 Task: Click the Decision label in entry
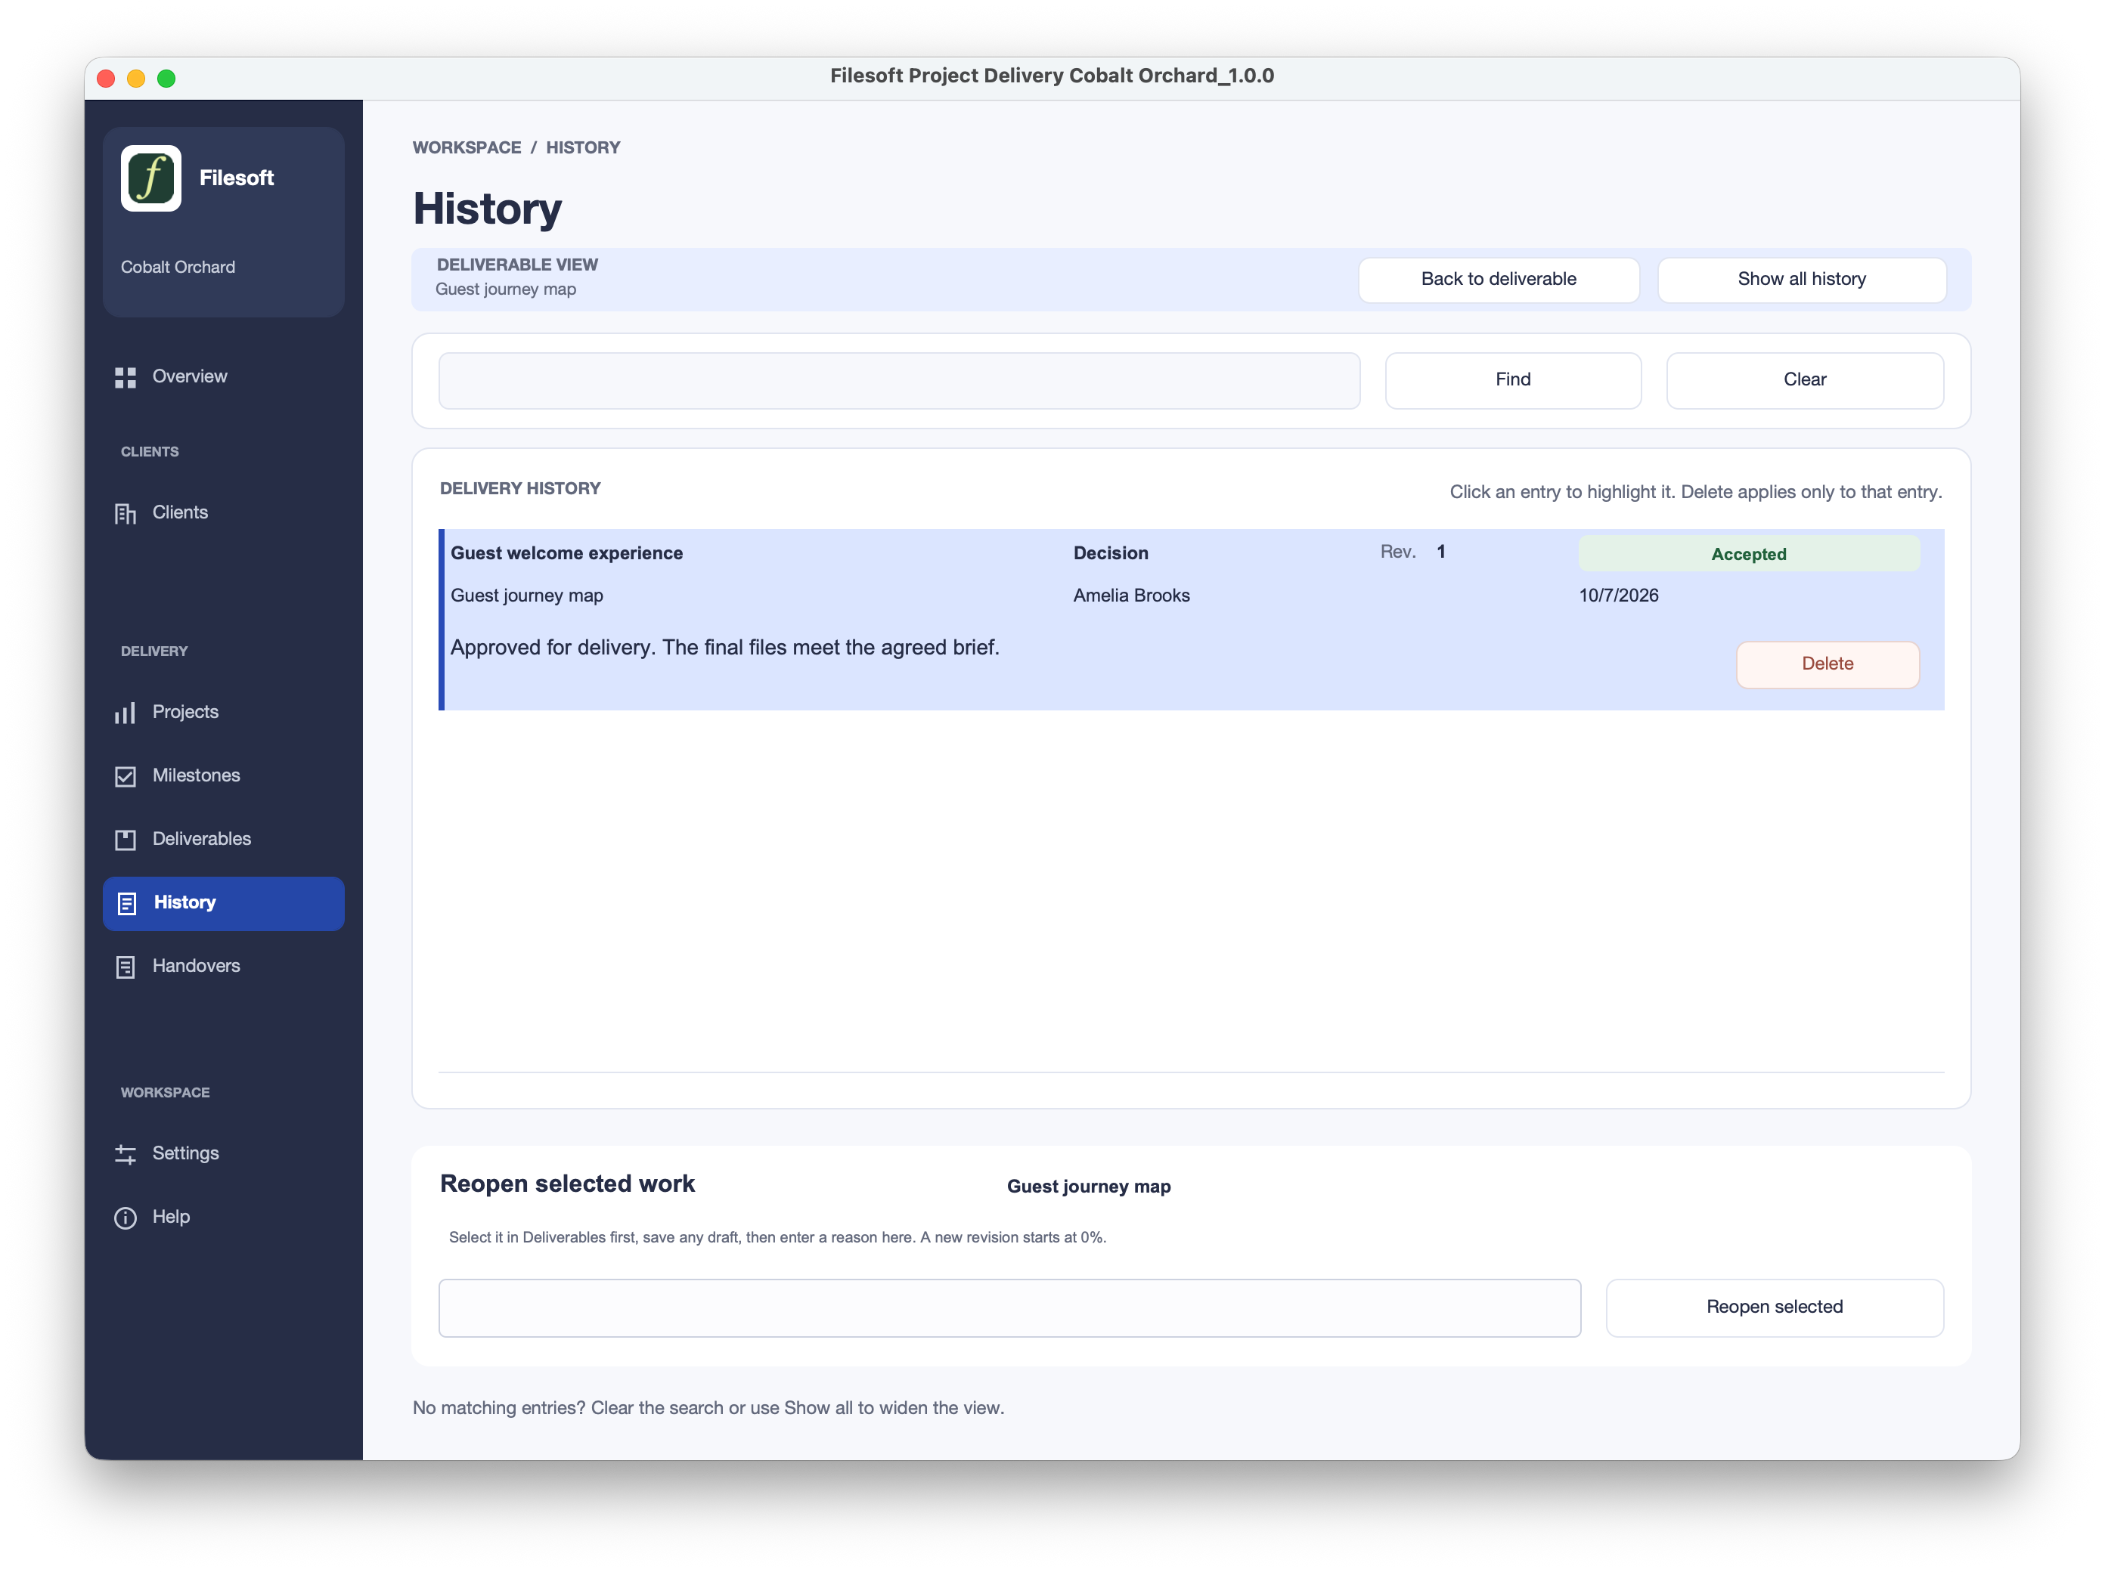click(x=1111, y=552)
